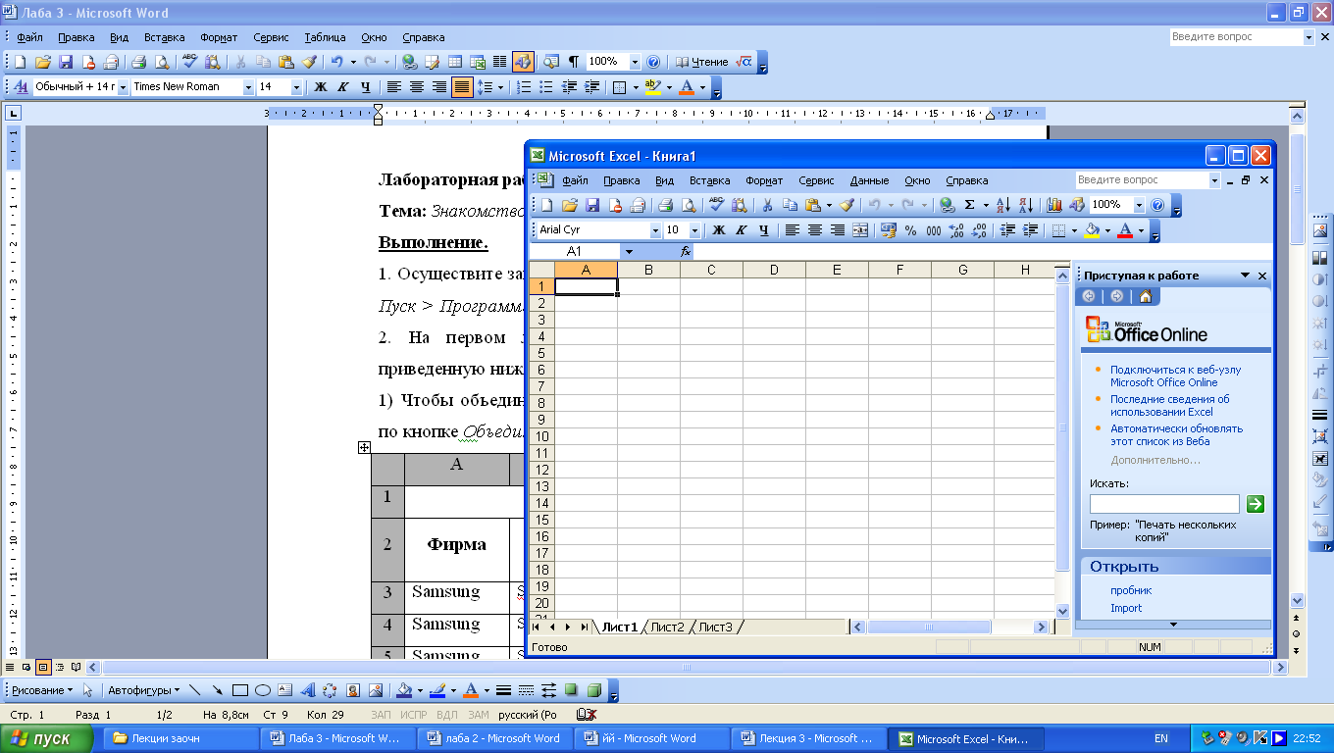Toggle Italic in Excel toolbar
1334x753 pixels.
click(x=742, y=230)
